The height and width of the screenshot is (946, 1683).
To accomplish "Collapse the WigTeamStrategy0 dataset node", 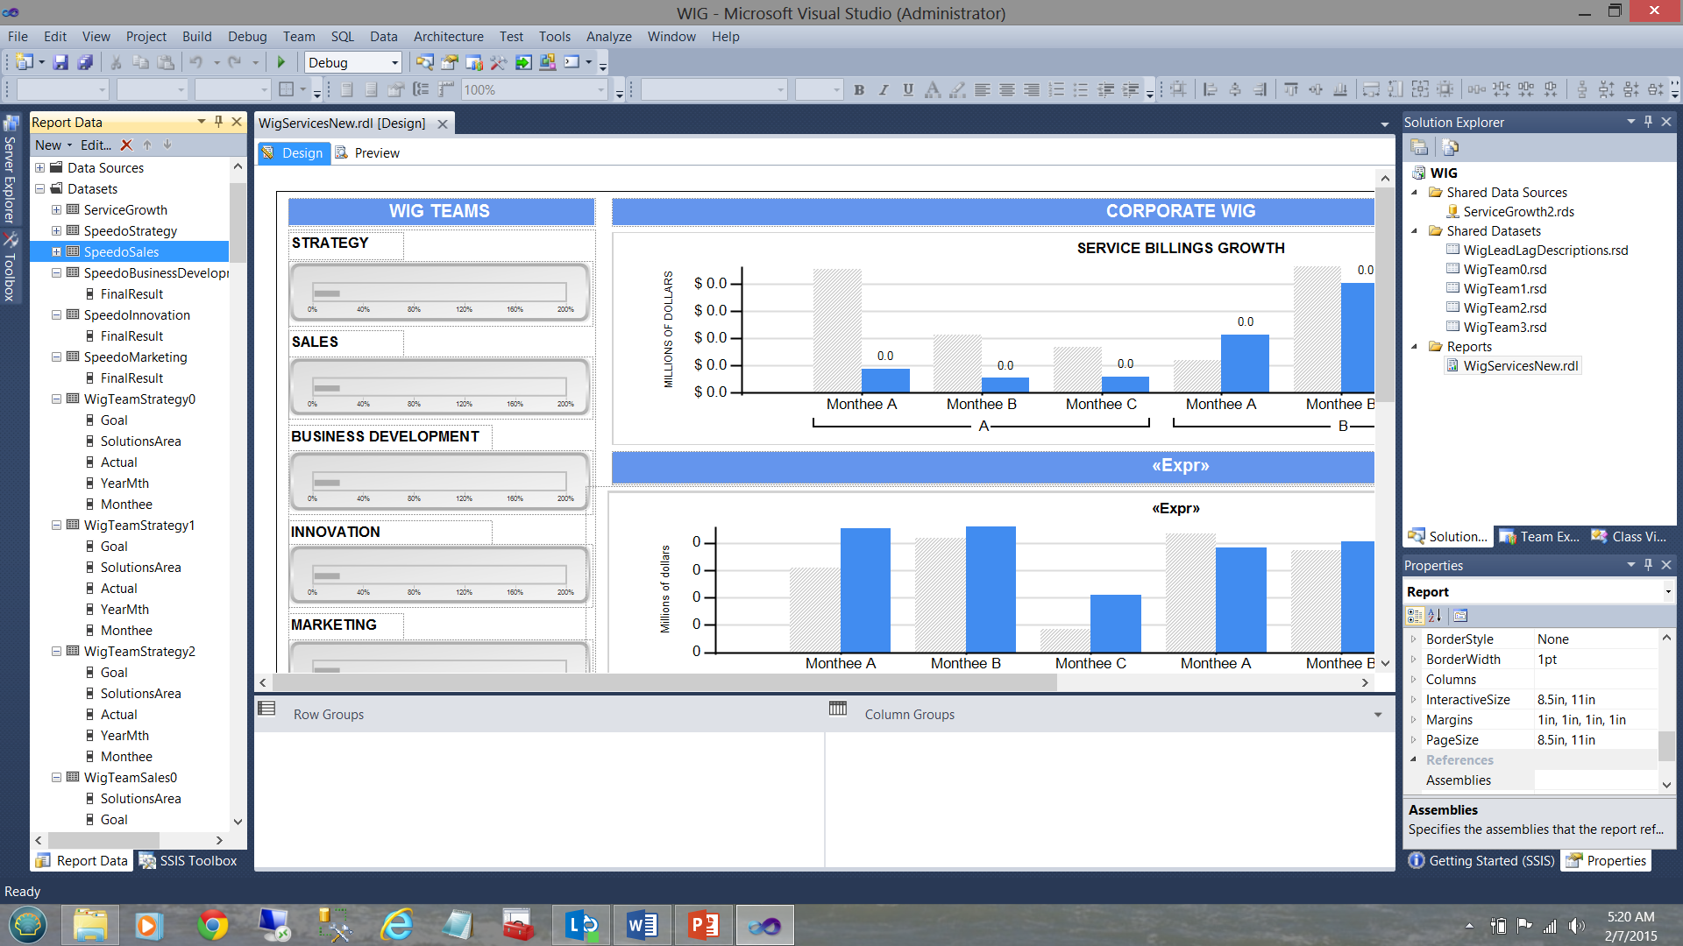I will tap(57, 399).
